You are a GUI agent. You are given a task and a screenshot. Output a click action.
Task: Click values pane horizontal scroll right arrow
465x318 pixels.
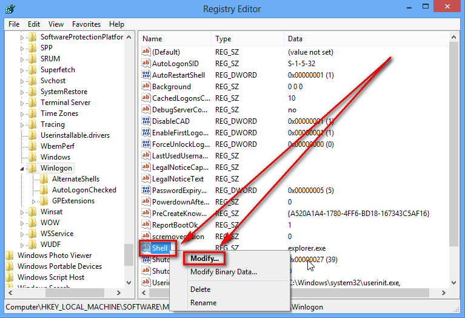tap(444, 293)
